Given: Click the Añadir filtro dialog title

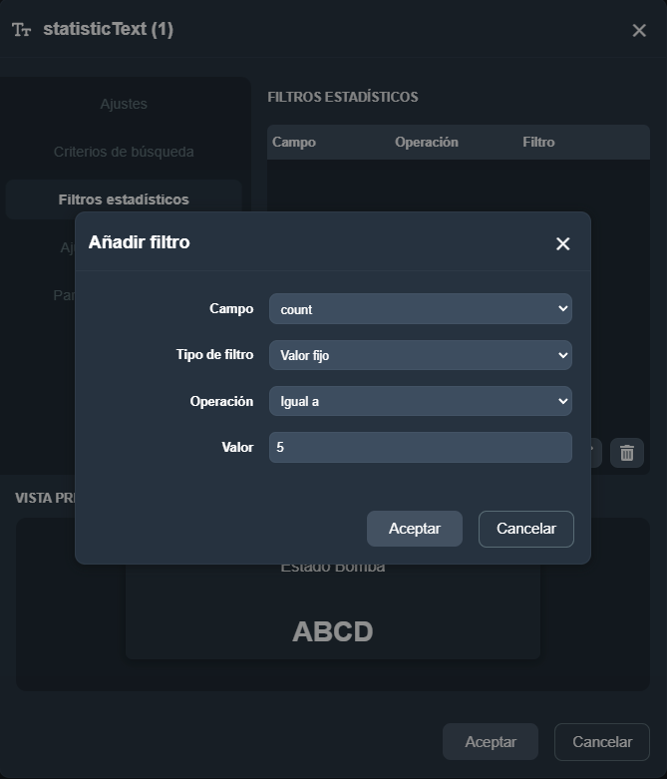Looking at the screenshot, I should (140, 242).
